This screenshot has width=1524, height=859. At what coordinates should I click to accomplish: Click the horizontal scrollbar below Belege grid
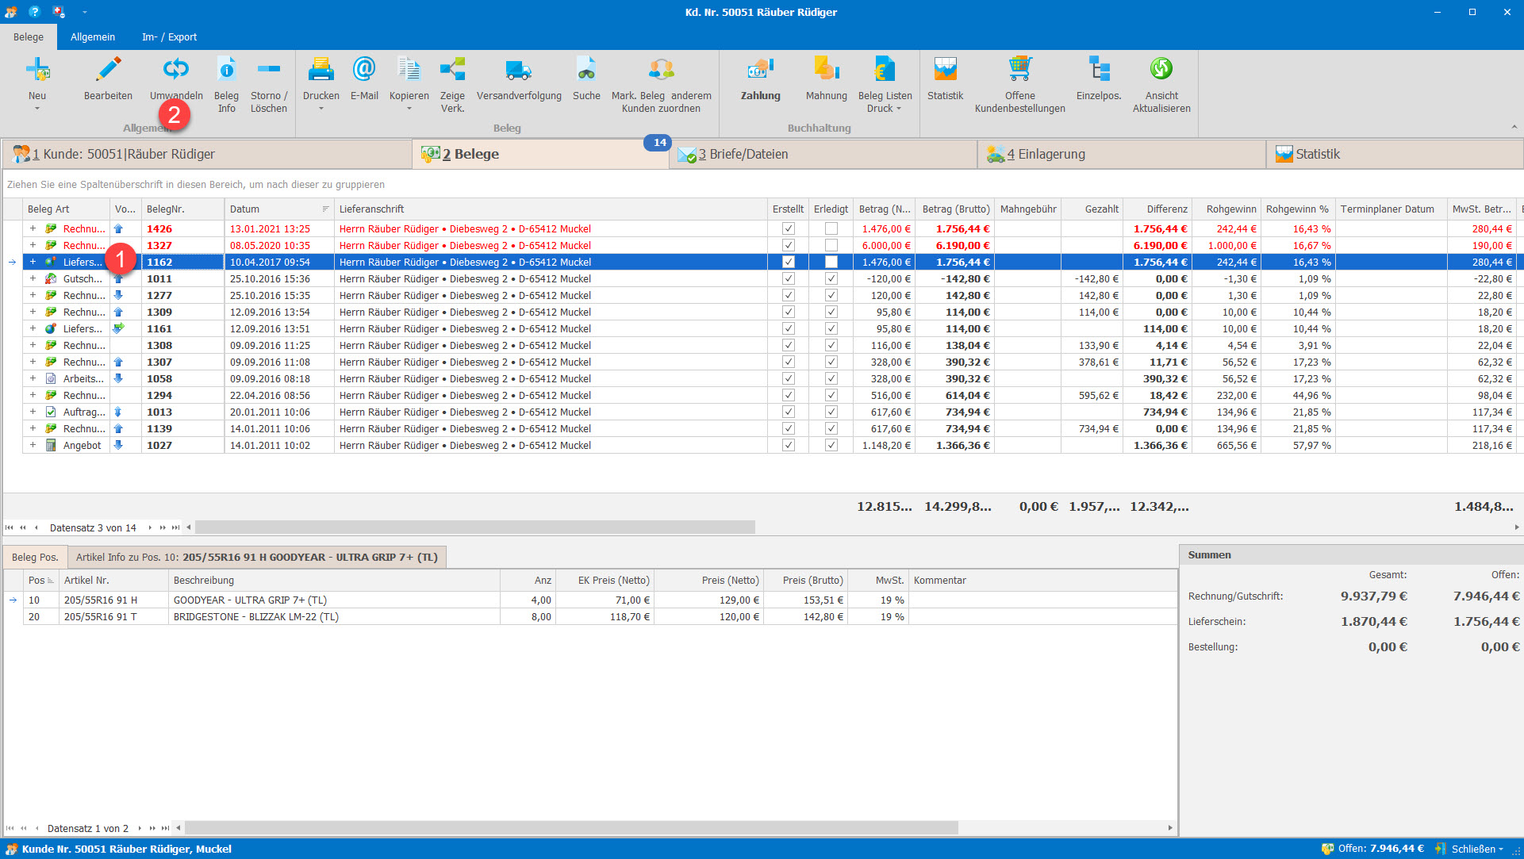point(474,527)
